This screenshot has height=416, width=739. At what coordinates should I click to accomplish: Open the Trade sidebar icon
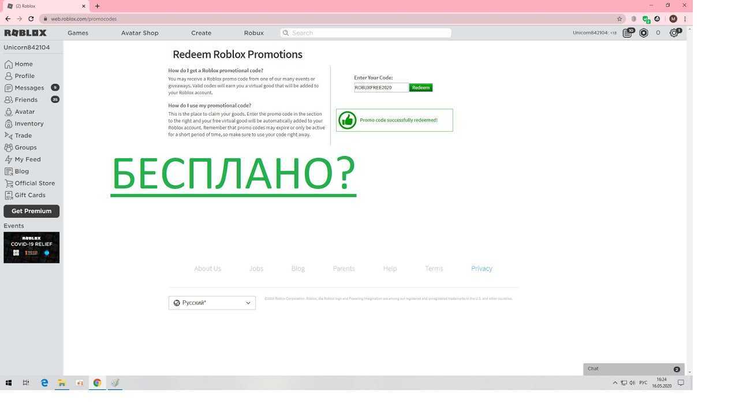tap(8, 135)
